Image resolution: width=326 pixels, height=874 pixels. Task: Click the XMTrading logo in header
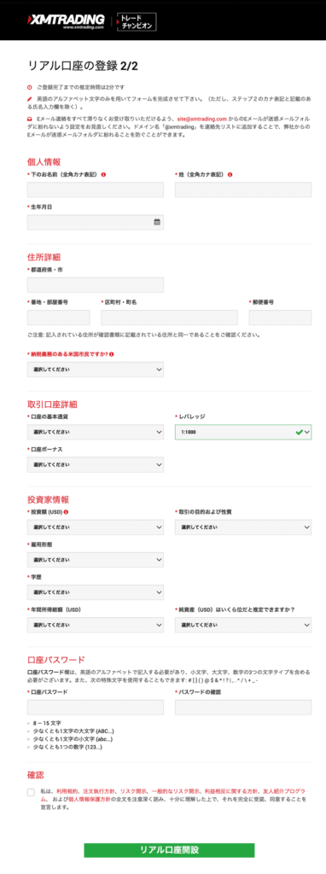tap(65, 21)
